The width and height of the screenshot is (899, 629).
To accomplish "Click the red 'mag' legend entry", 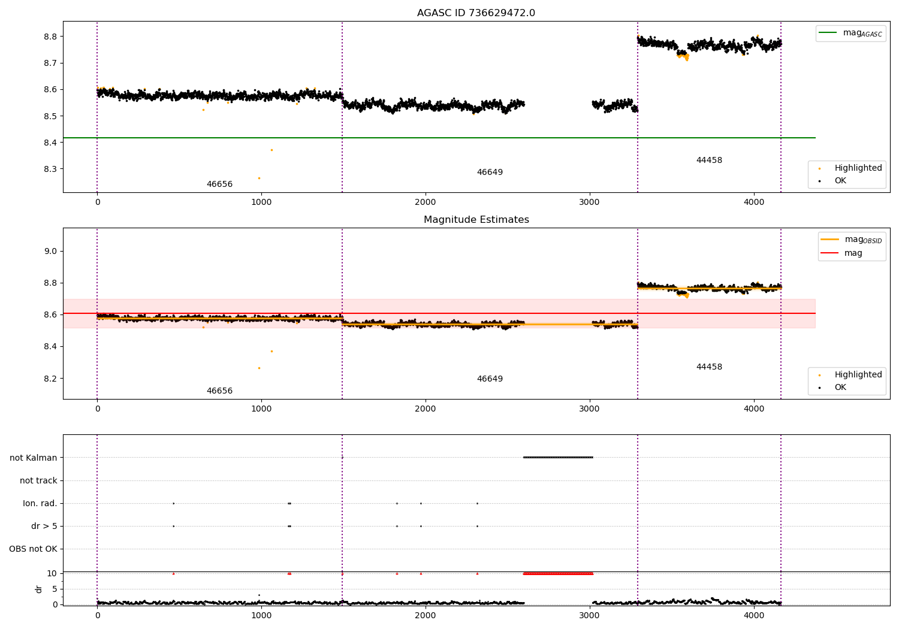I will (x=841, y=253).
